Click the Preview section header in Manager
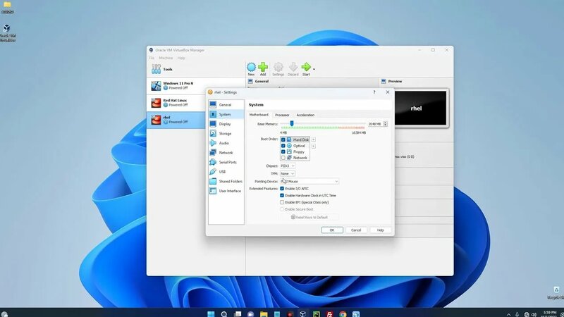 [395, 81]
